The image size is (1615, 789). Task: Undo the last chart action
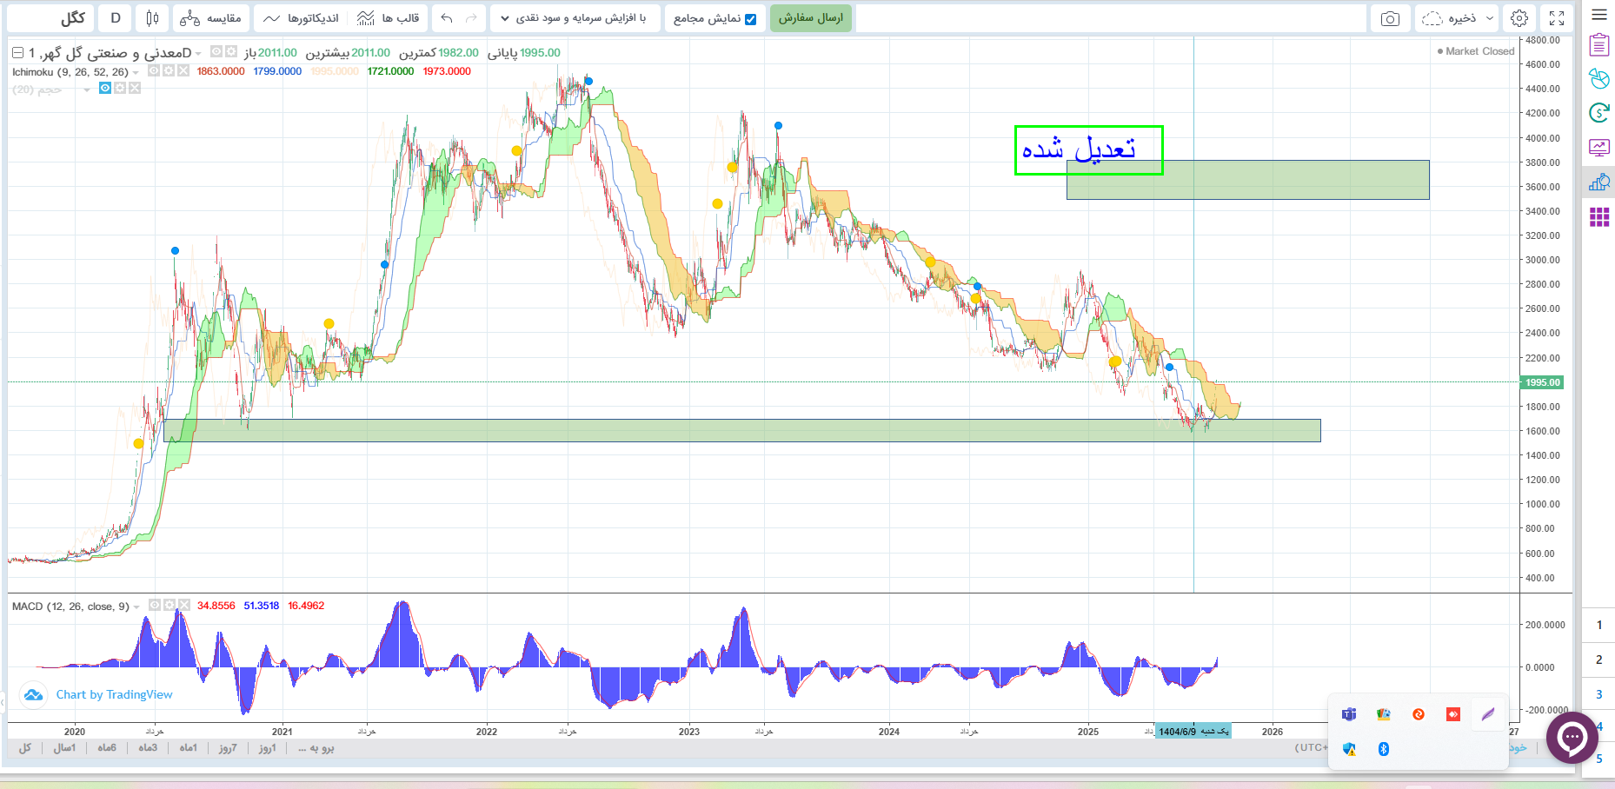(x=447, y=18)
